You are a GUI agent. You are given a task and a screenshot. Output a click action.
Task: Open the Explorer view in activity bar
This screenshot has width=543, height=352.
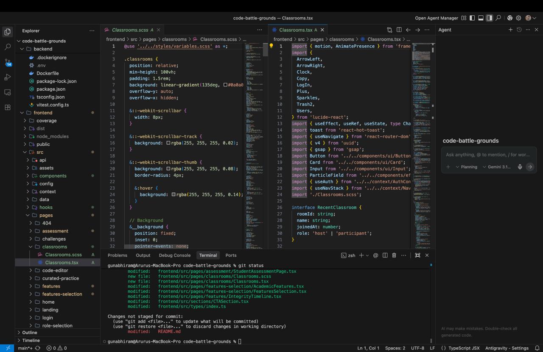click(x=7, y=32)
